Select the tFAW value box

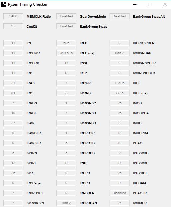[x=13, y=123]
